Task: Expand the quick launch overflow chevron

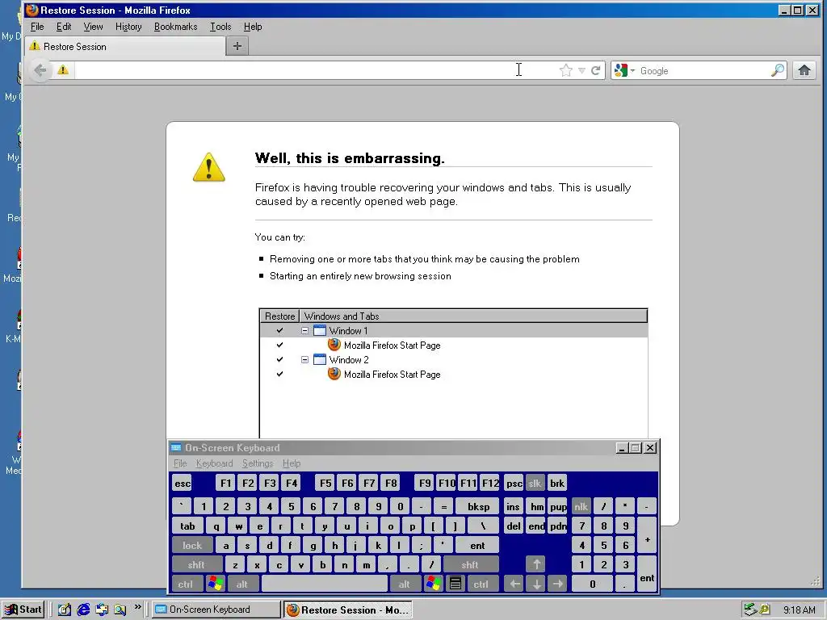Action: (x=137, y=607)
